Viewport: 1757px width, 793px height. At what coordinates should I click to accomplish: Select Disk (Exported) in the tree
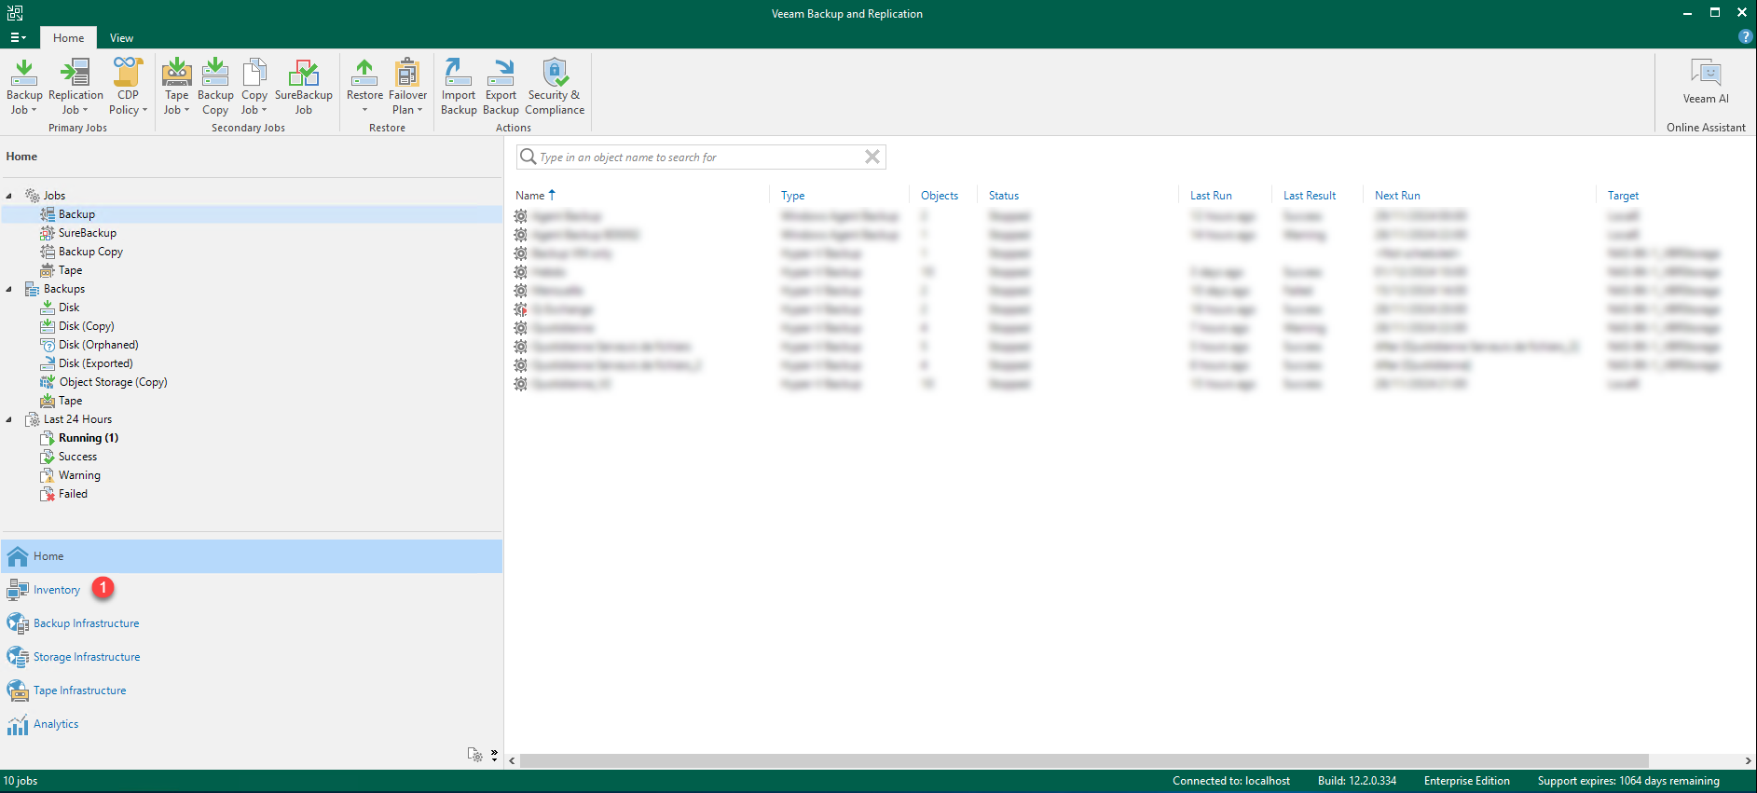click(x=95, y=363)
